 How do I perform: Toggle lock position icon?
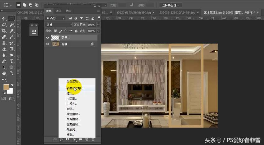tap(66, 31)
